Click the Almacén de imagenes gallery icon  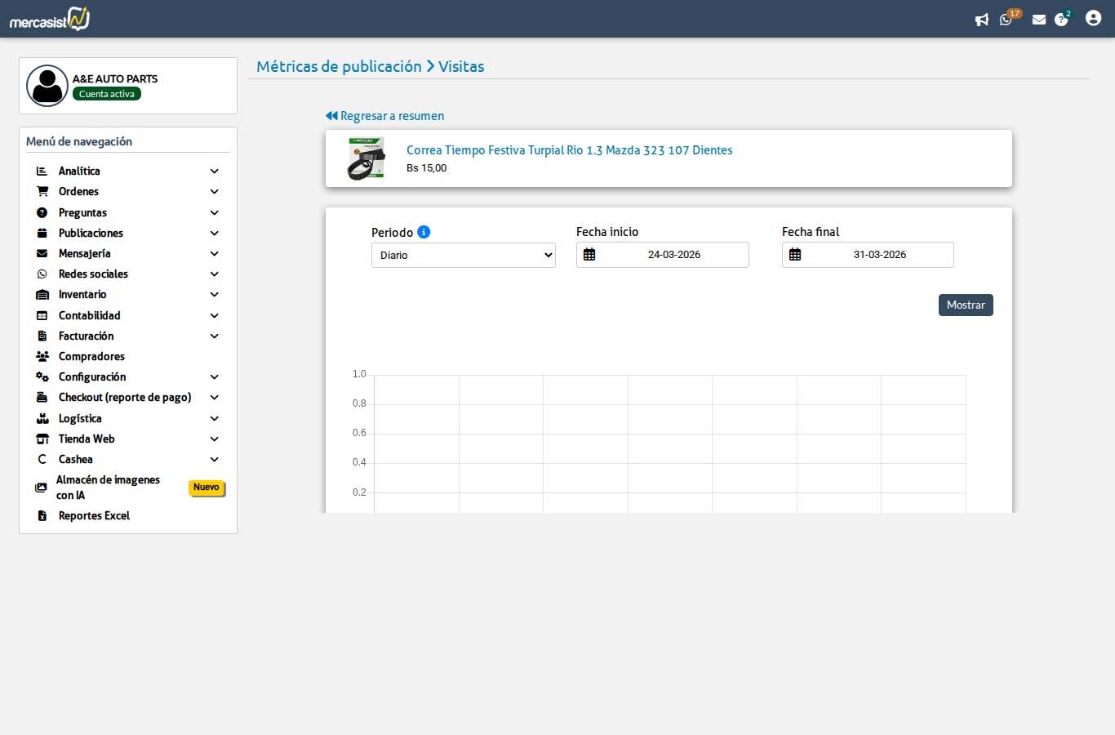pos(41,488)
